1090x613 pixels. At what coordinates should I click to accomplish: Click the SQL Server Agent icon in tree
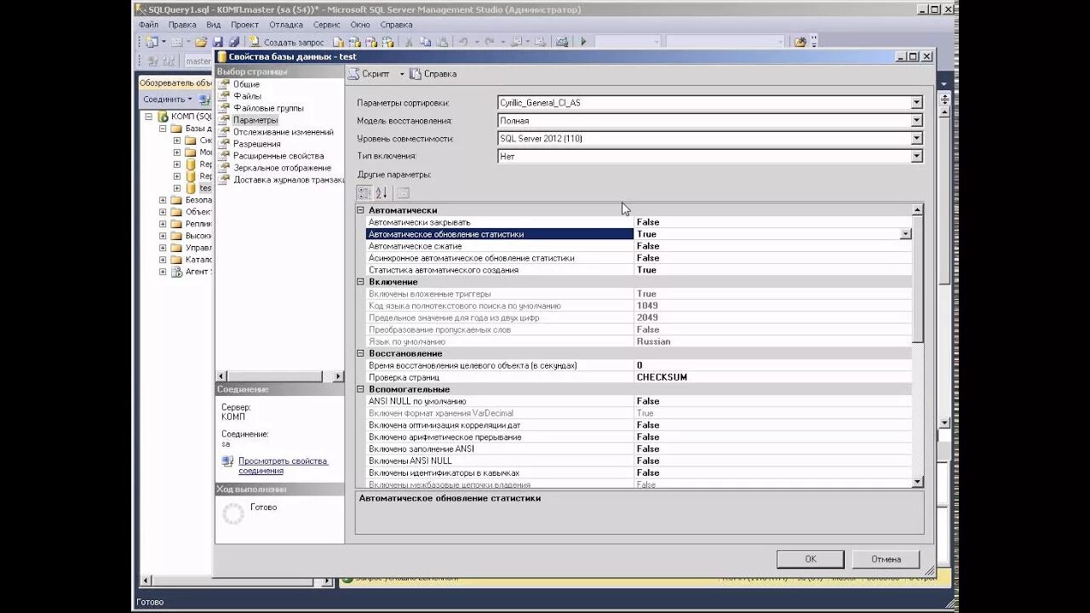point(177,272)
